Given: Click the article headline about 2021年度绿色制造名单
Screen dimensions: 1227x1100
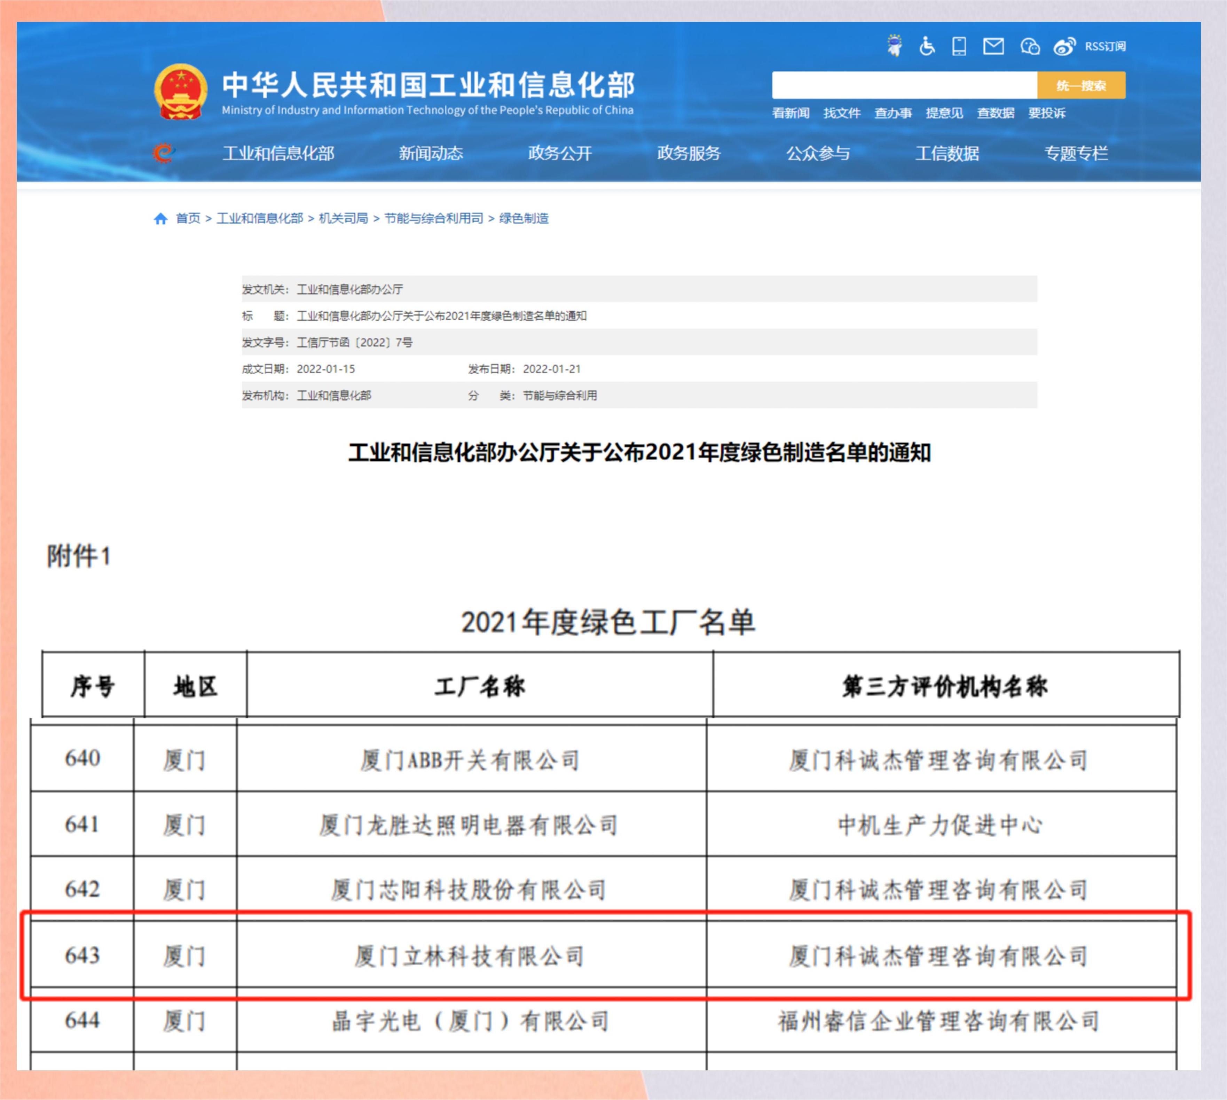Looking at the screenshot, I should pyautogui.click(x=639, y=452).
